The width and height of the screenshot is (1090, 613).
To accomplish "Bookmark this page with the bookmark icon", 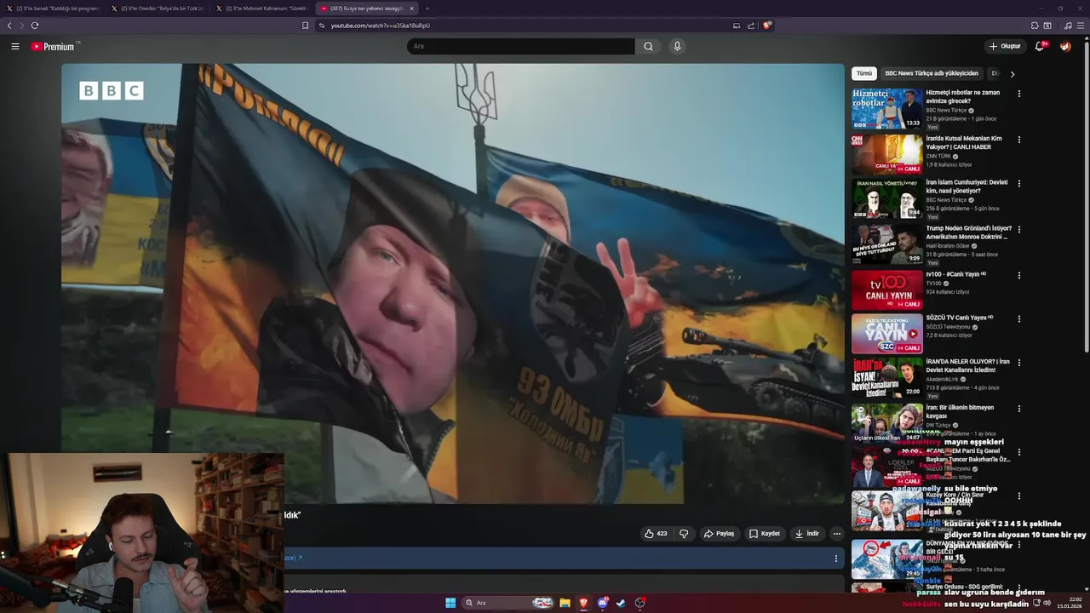I will (305, 26).
